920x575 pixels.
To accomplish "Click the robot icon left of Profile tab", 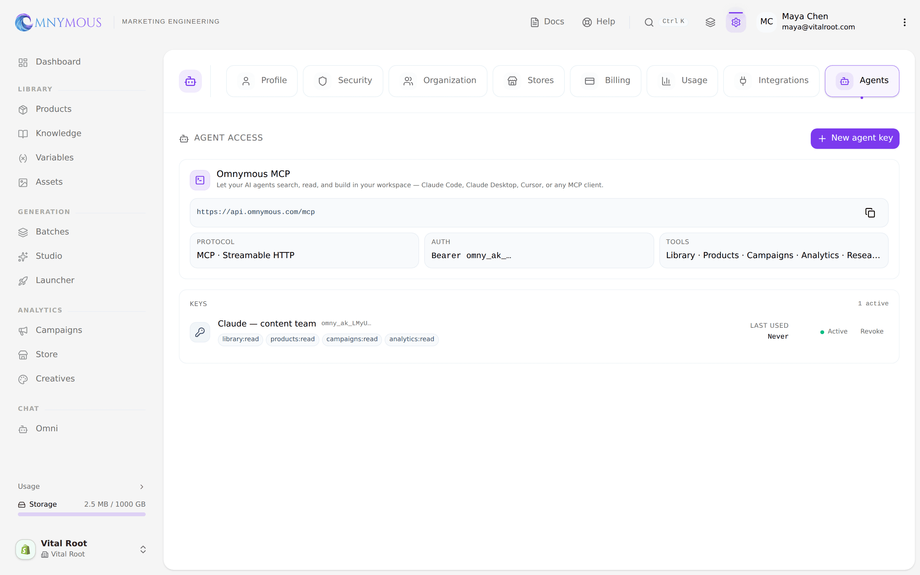I will point(190,81).
